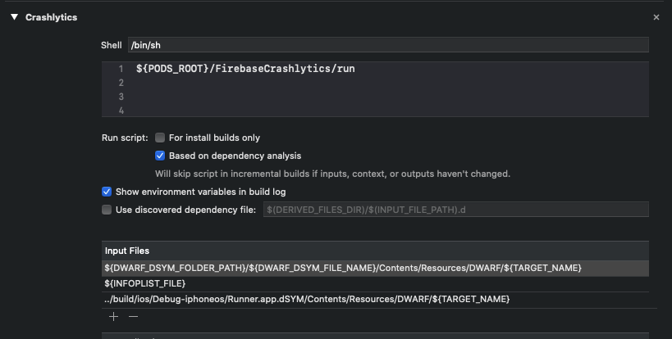Click the discovered dependency file path field
672x339 pixels.
pos(455,210)
